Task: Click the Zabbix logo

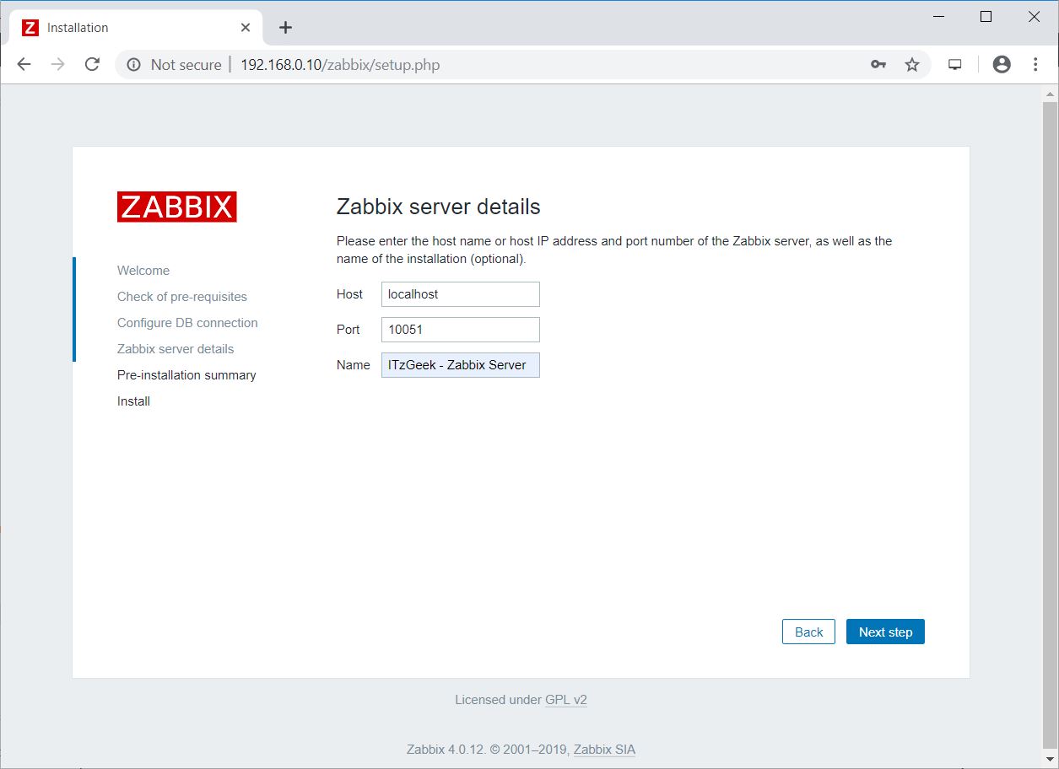Action: [x=176, y=207]
